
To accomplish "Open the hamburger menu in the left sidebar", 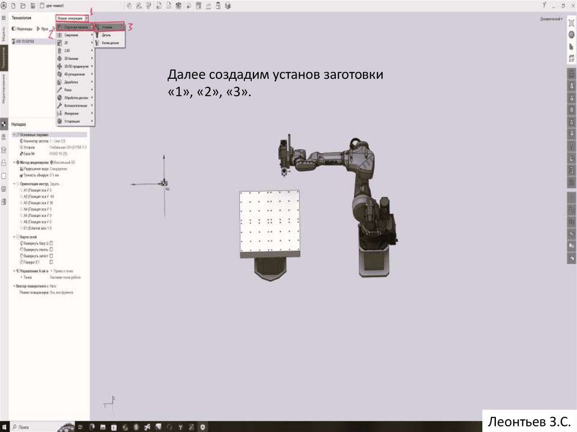I will coord(4,17).
